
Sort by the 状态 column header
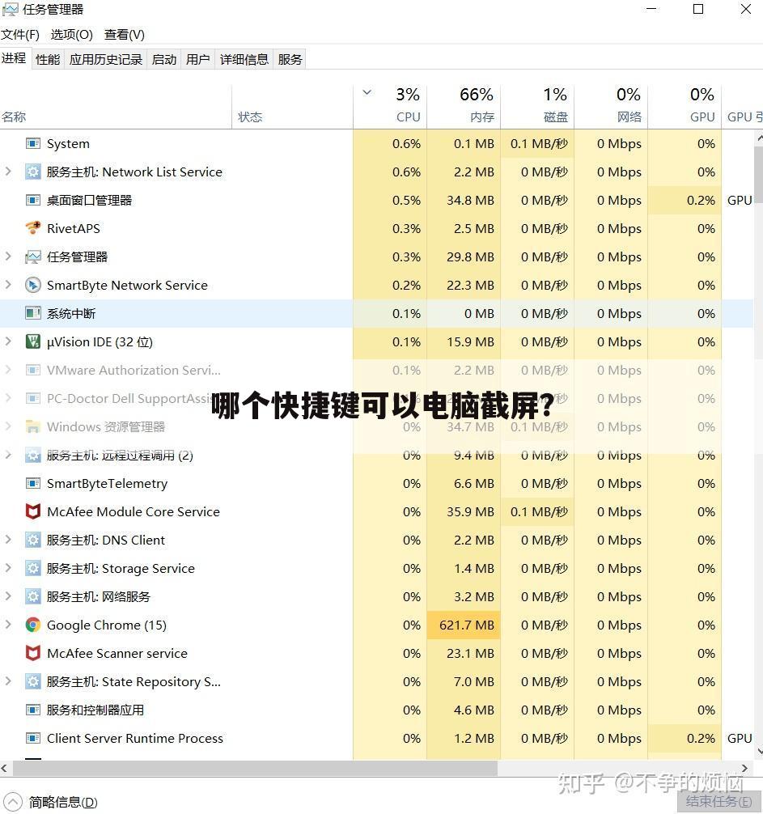(x=293, y=107)
